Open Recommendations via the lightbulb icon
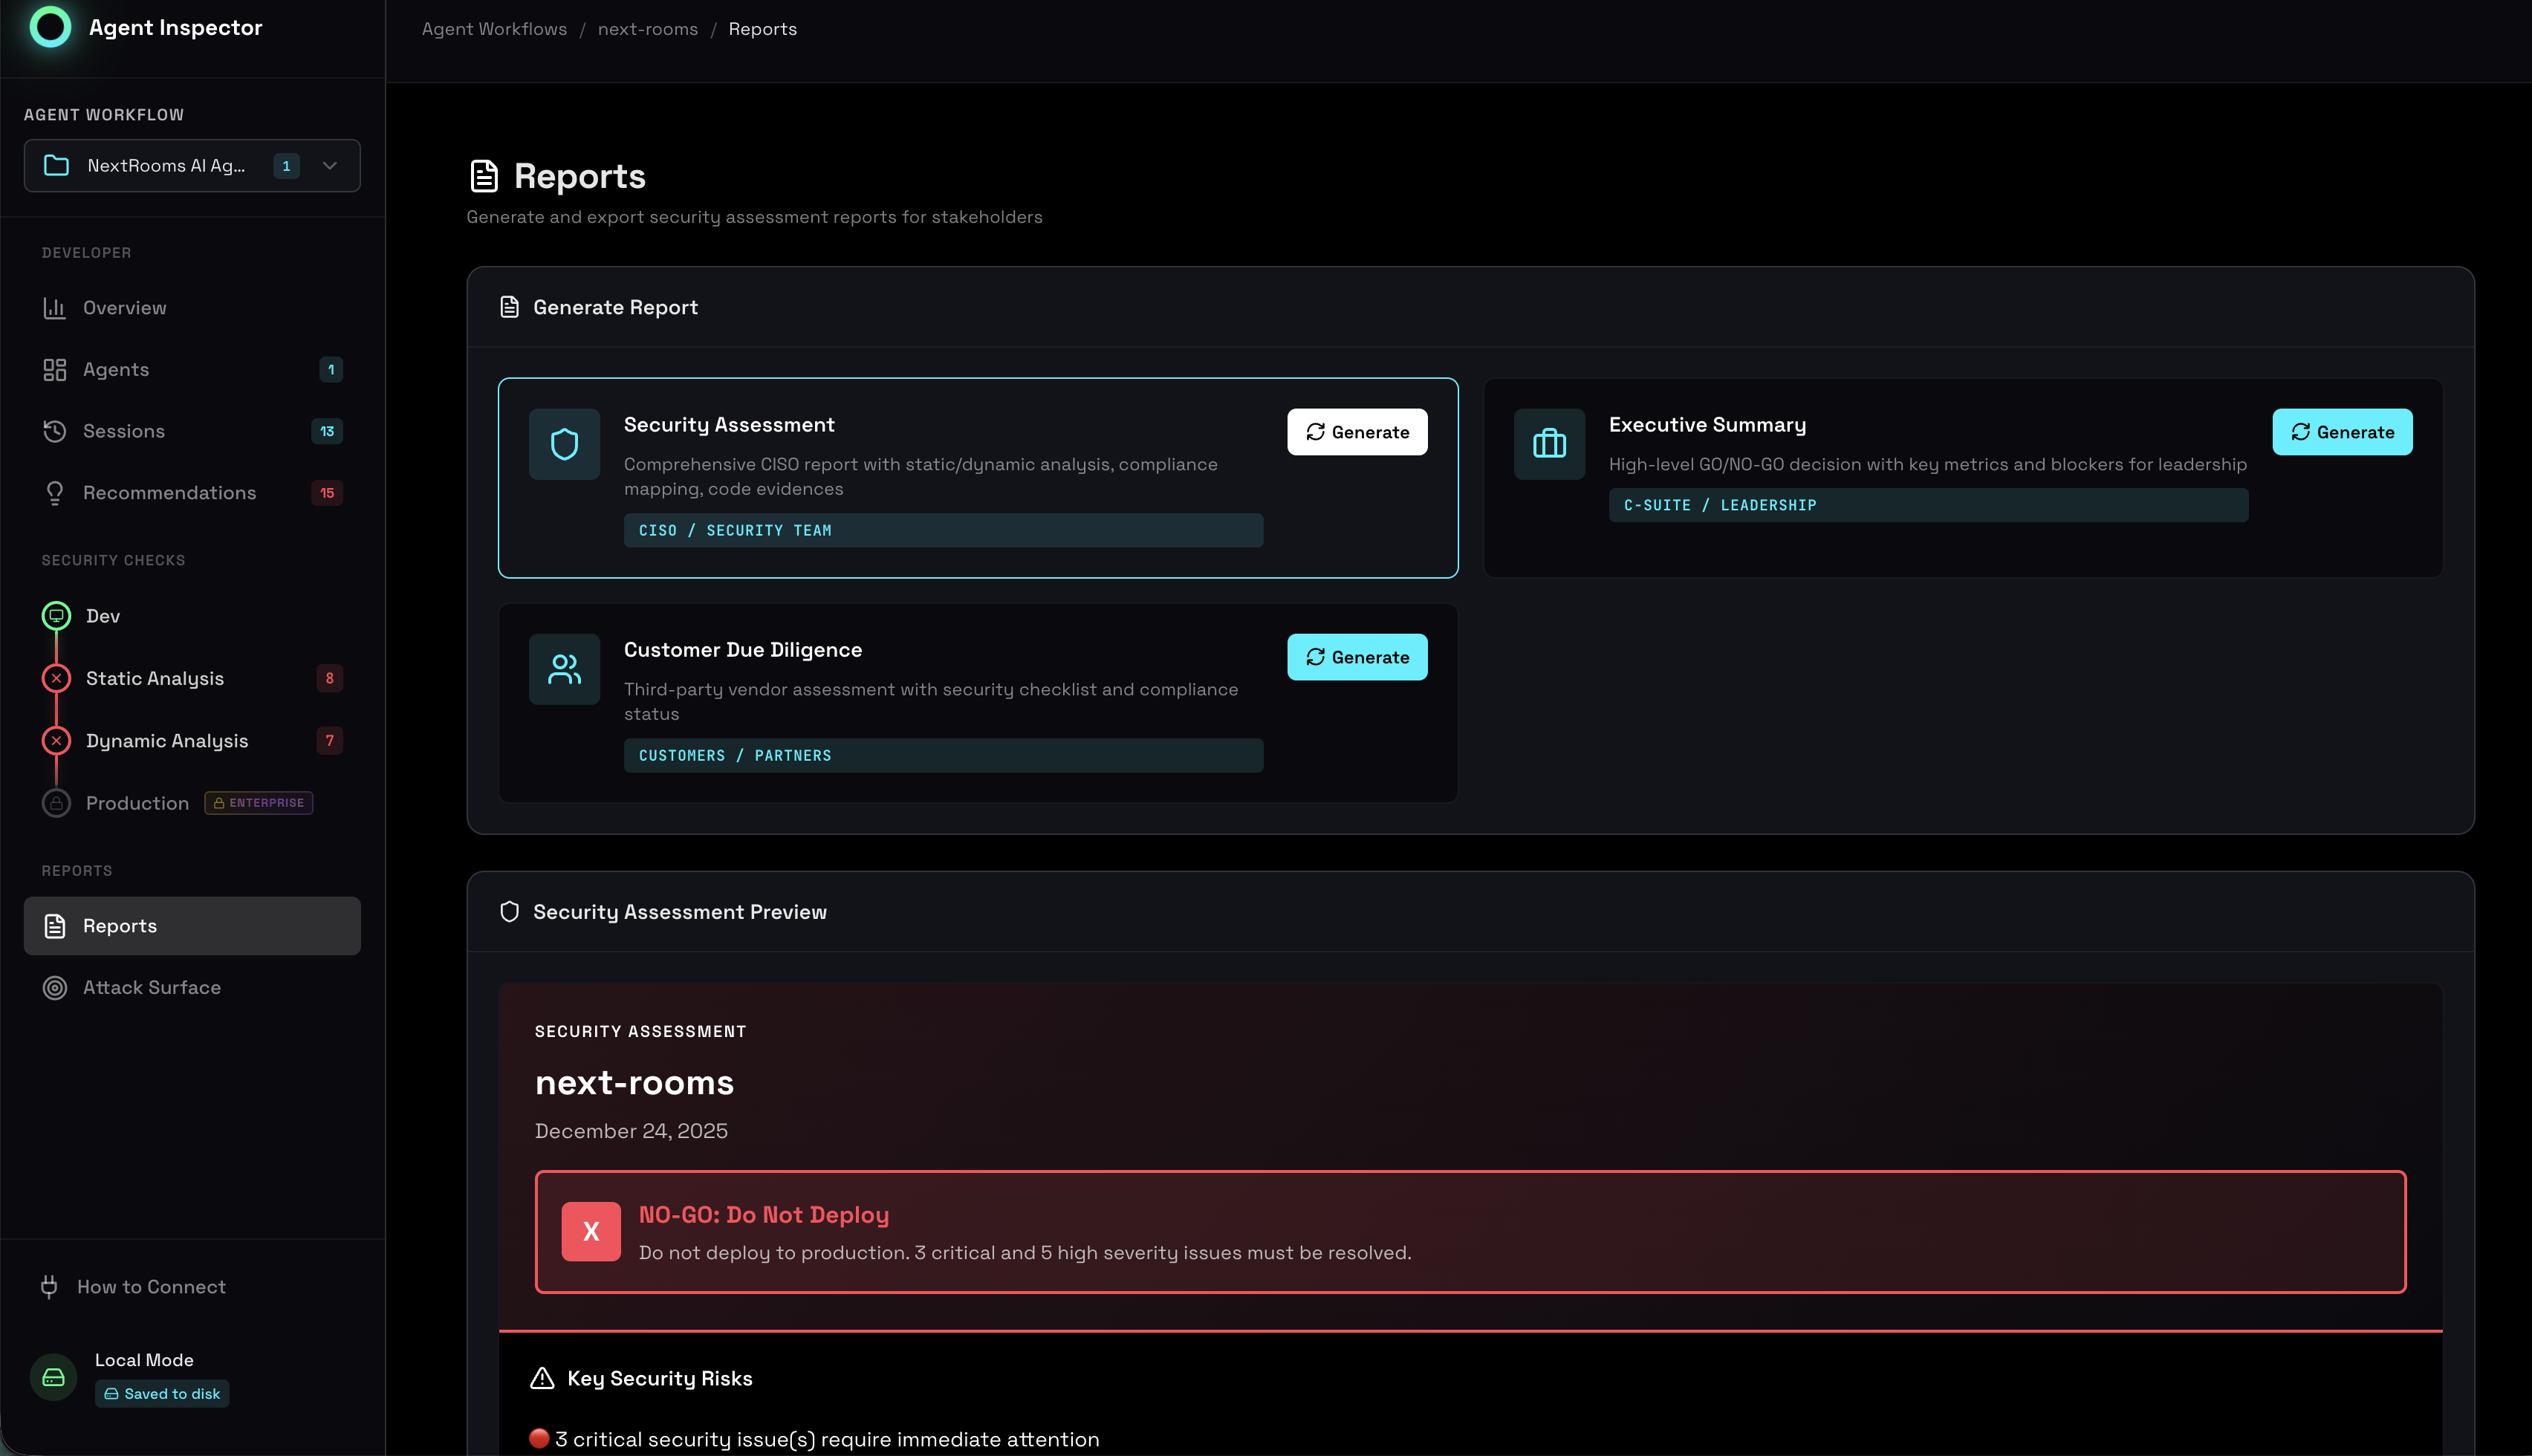The width and height of the screenshot is (2532, 1456). (x=56, y=492)
